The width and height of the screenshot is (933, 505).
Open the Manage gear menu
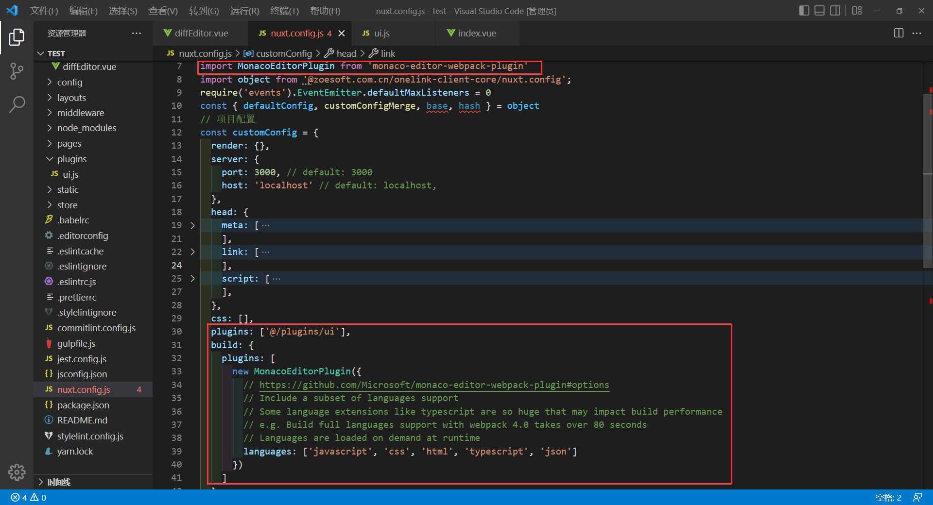(x=17, y=471)
